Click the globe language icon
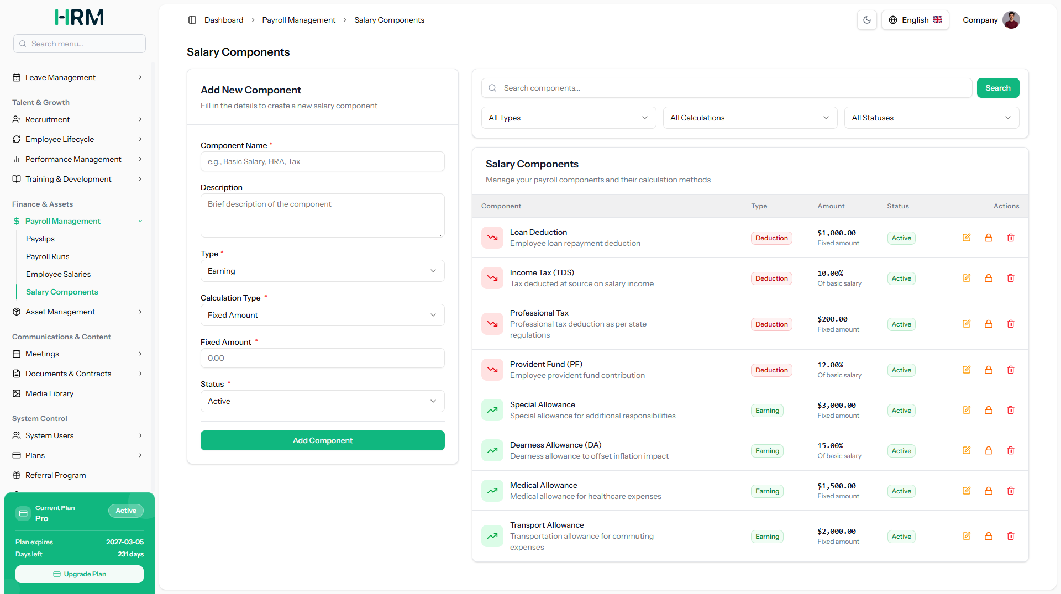 point(893,20)
